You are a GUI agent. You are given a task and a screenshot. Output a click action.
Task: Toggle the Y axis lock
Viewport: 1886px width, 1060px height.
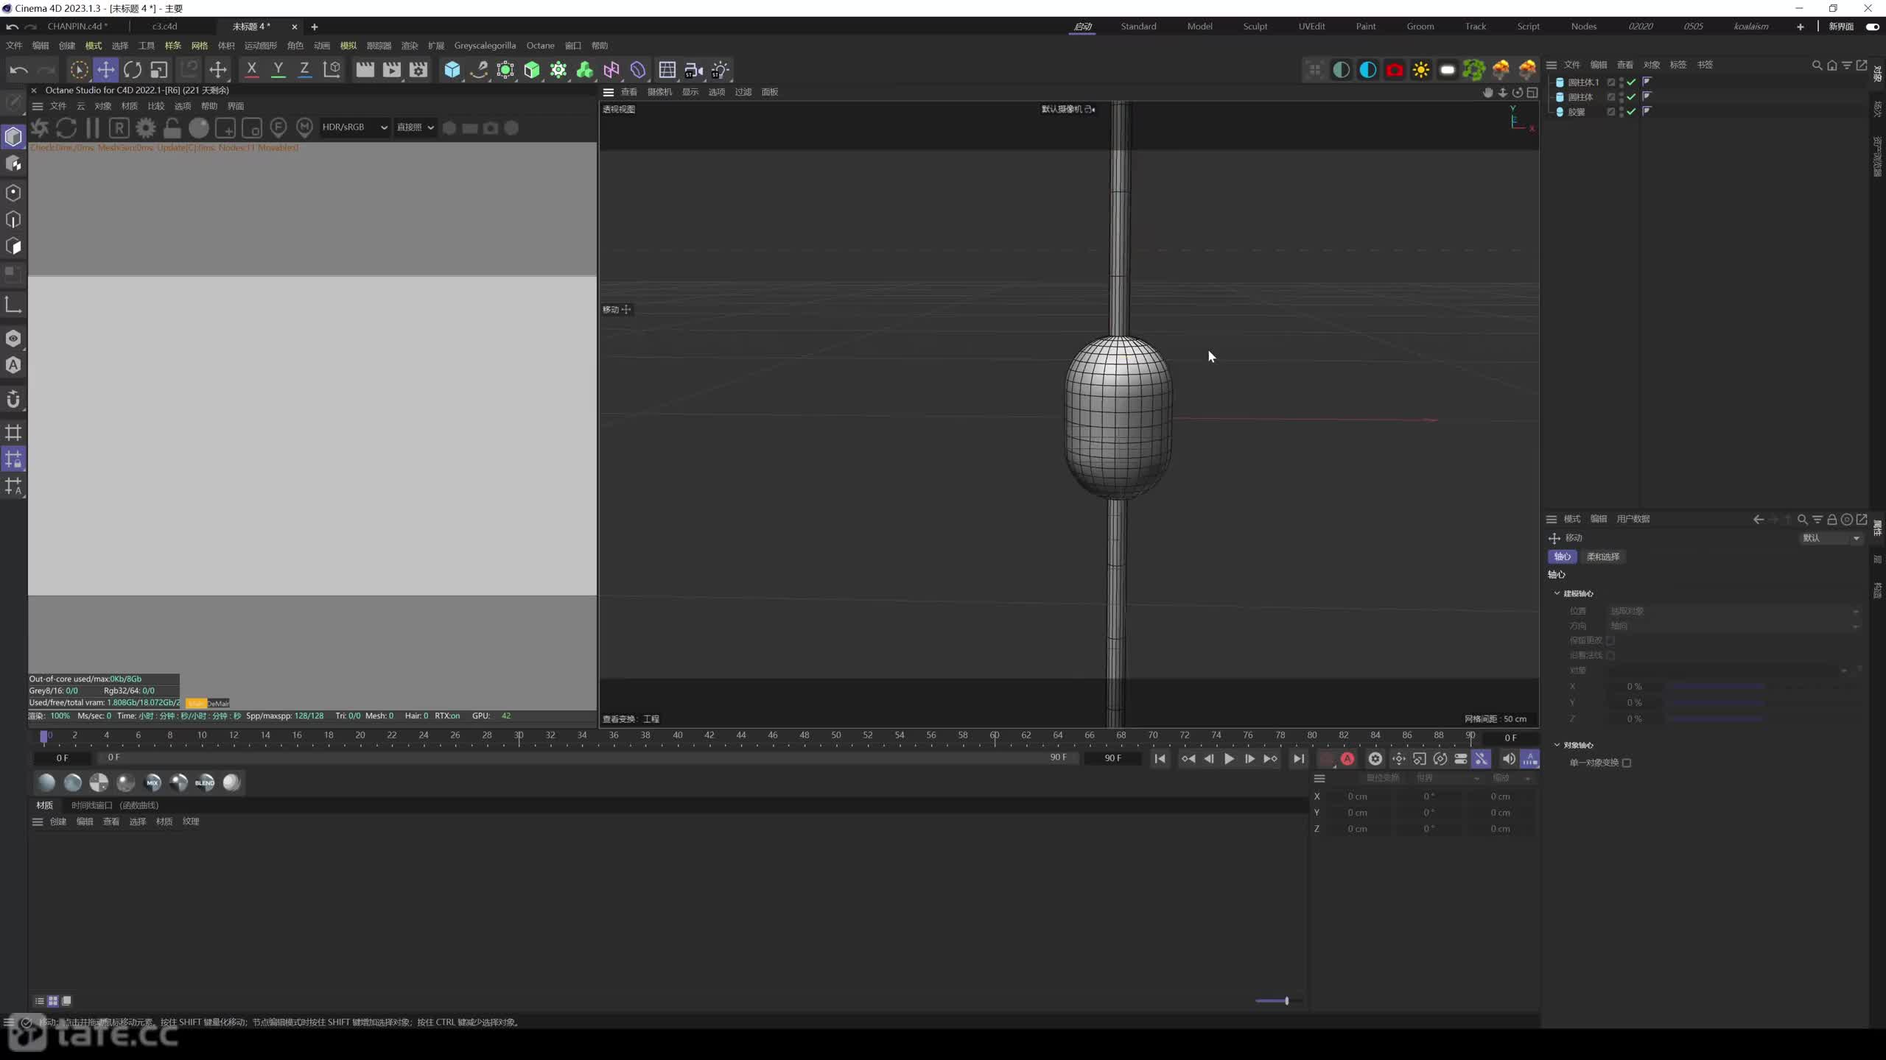[278, 70]
